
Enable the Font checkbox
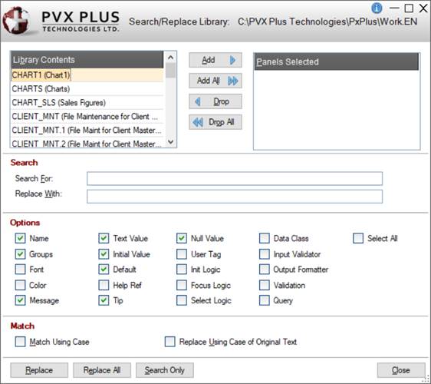(x=21, y=270)
